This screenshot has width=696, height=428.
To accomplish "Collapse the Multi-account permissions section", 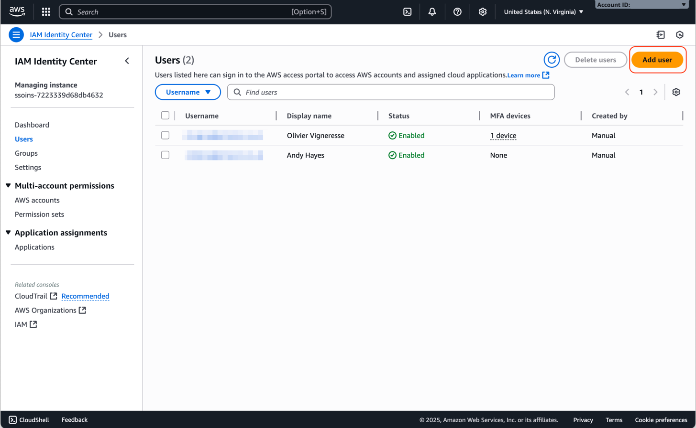I will (x=8, y=185).
